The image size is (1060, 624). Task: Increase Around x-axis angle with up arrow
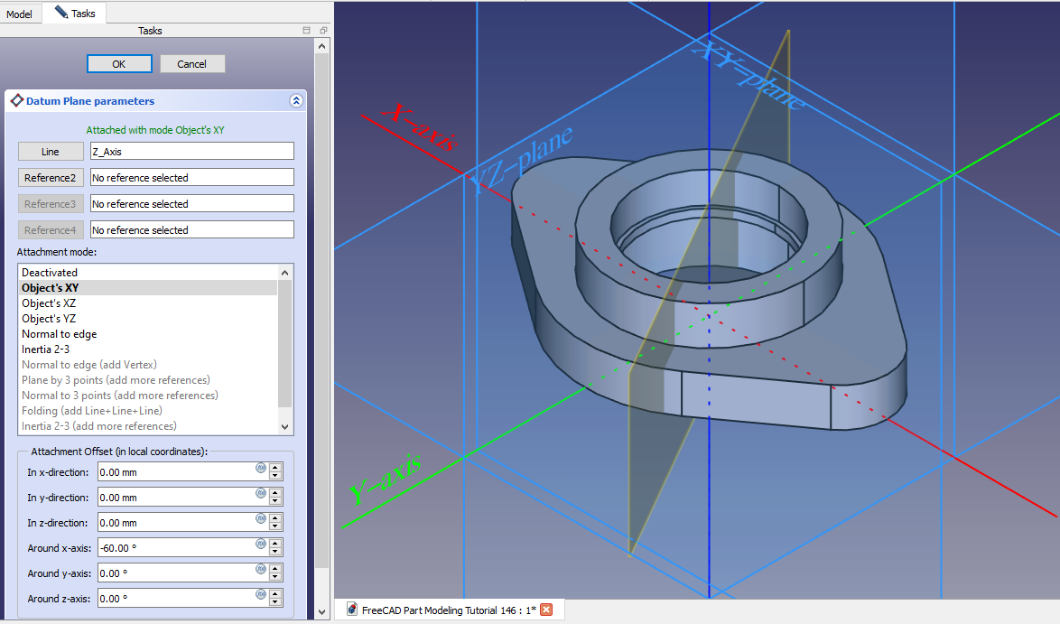pos(275,544)
